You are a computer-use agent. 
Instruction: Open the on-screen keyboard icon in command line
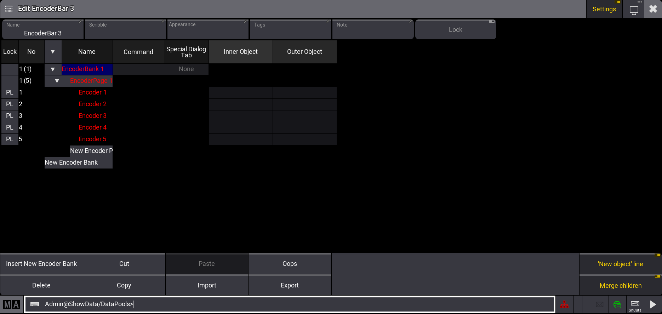(x=35, y=304)
